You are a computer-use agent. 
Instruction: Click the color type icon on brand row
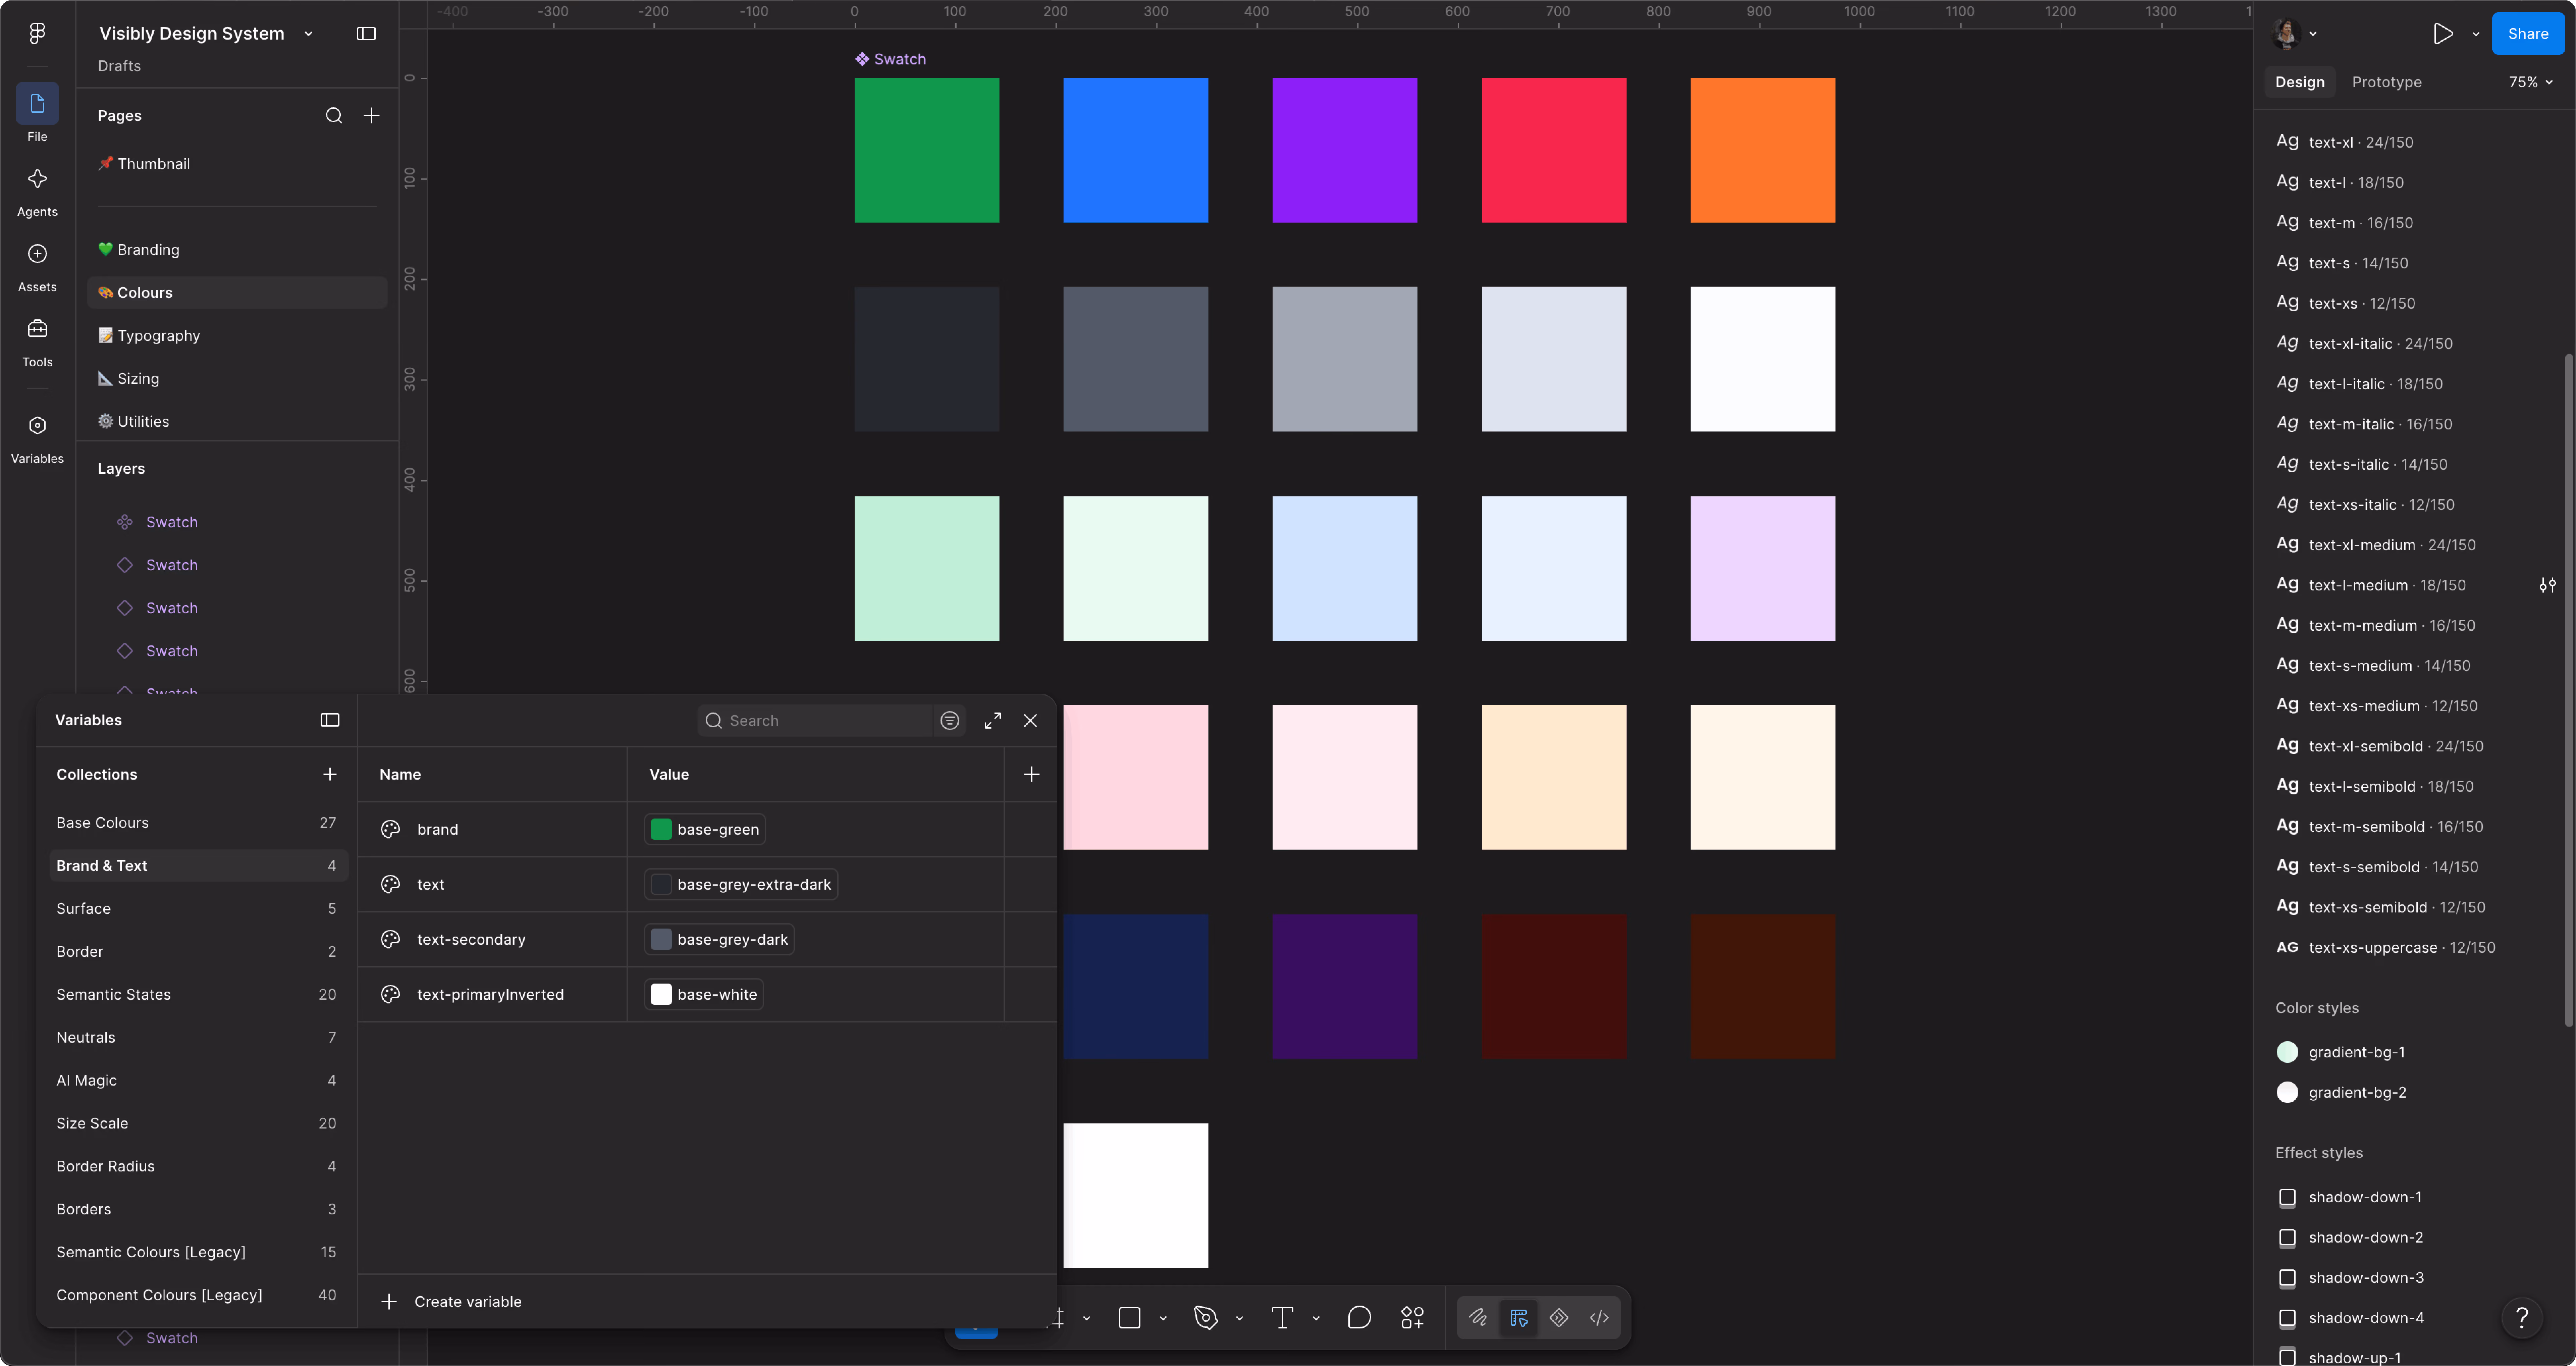click(390, 829)
